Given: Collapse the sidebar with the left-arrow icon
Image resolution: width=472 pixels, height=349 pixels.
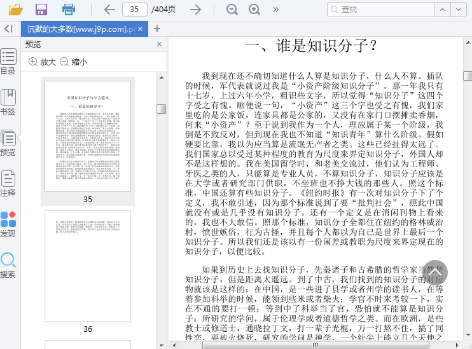Looking at the screenshot, I should tap(8, 29).
